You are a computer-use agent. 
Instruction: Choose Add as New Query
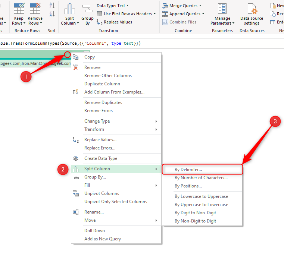pyautogui.click(x=116, y=239)
